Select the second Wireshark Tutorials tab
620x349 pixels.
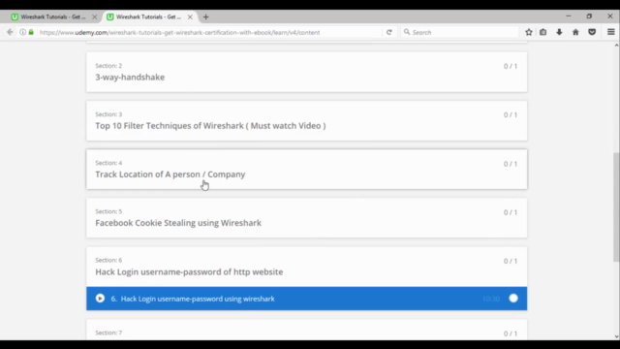148,17
